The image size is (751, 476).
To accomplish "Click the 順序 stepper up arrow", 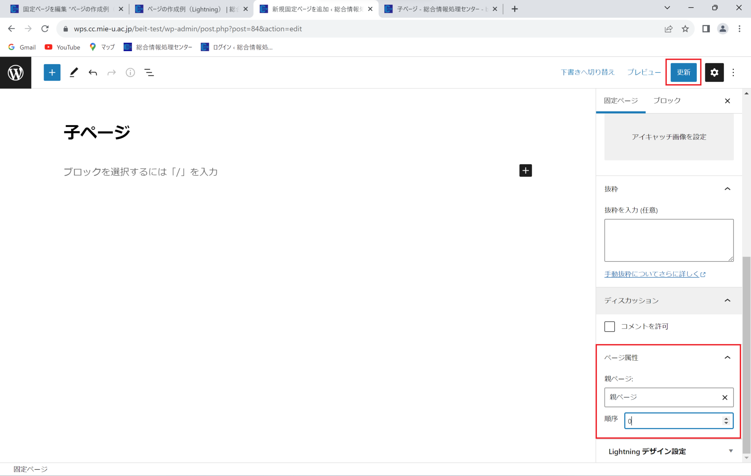I will click(x=726, y=418).
